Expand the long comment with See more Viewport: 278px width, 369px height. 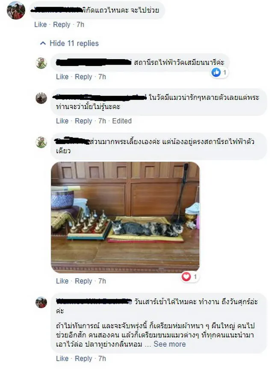169,344
